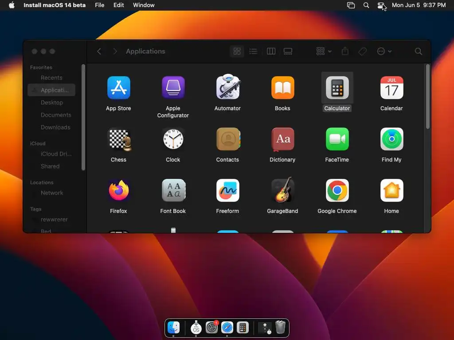Go back with the Finder back chevron
The image size is (454, 340).
coord(99,51)
